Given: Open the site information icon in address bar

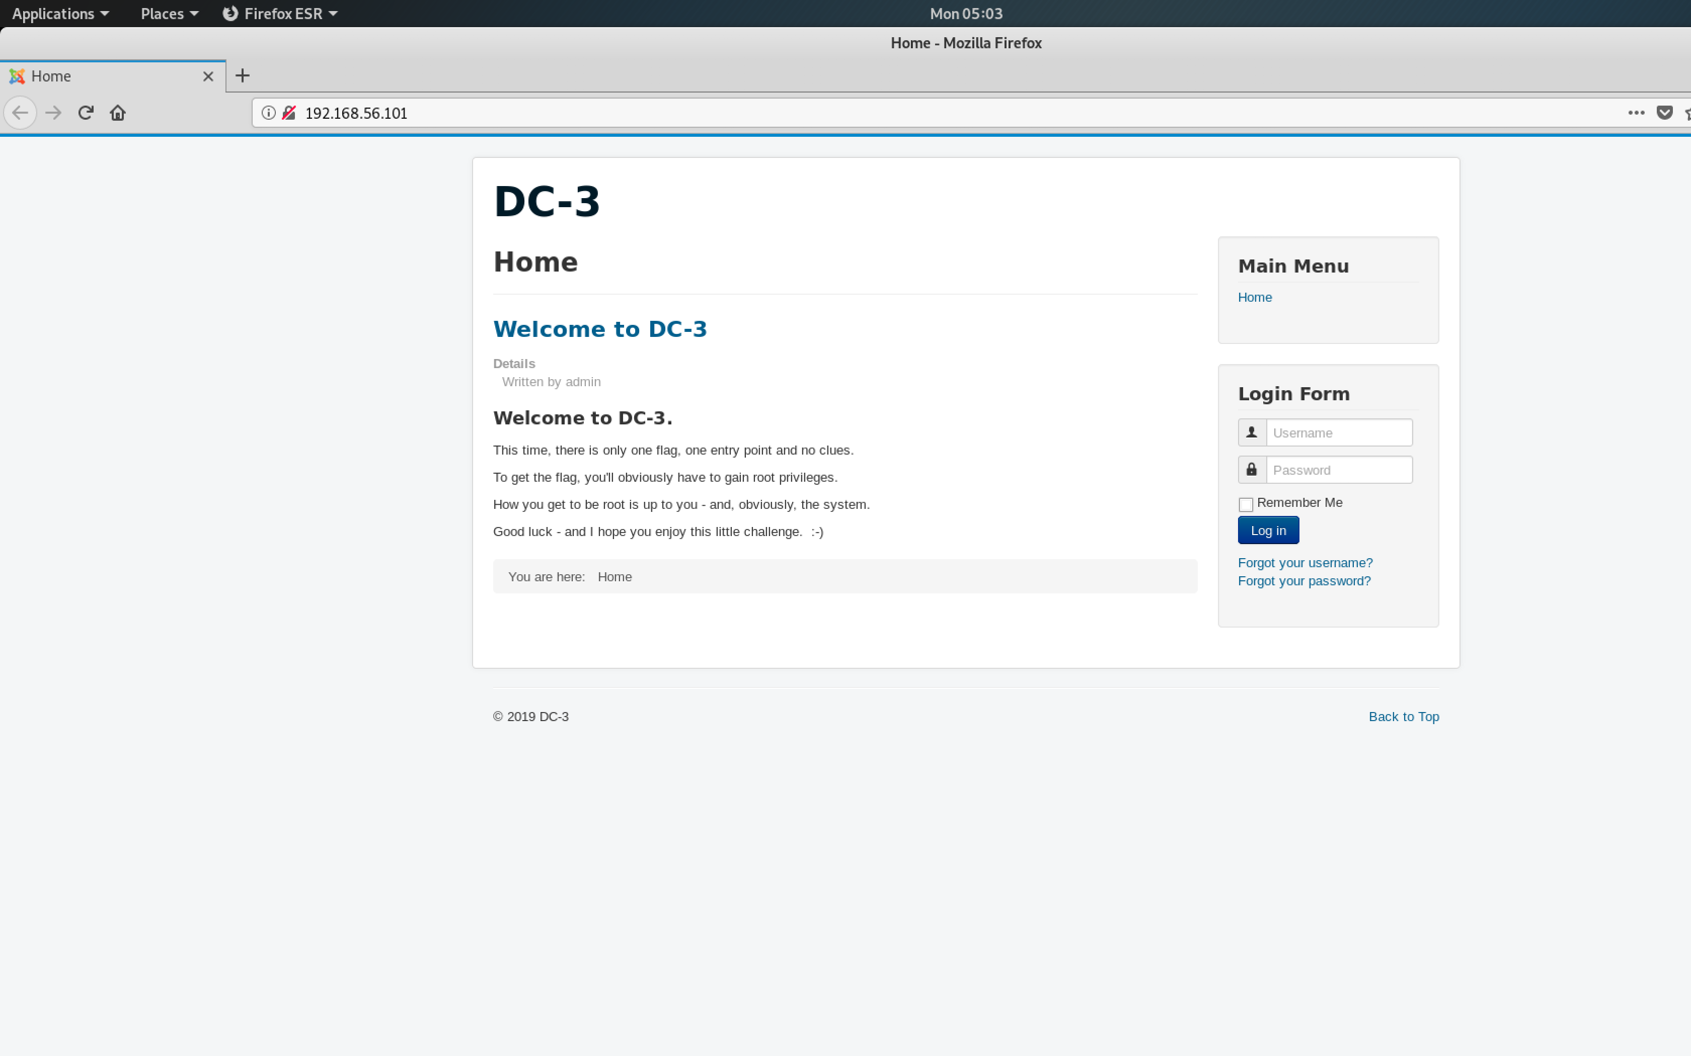Looking at the screenshot, I should [268, 113].
